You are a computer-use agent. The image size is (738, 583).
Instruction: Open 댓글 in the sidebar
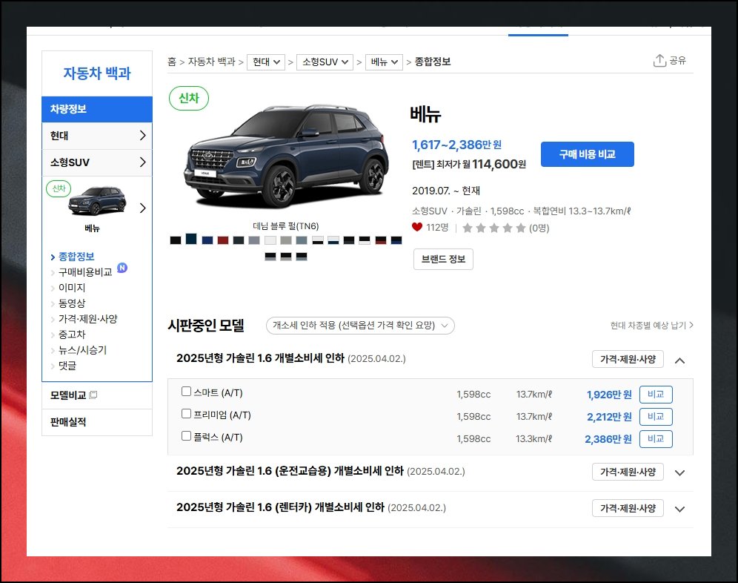point(67,365)
